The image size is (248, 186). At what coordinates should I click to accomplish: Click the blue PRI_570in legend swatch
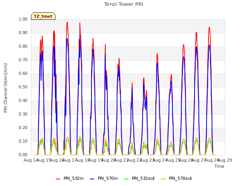tap(92, 179)
